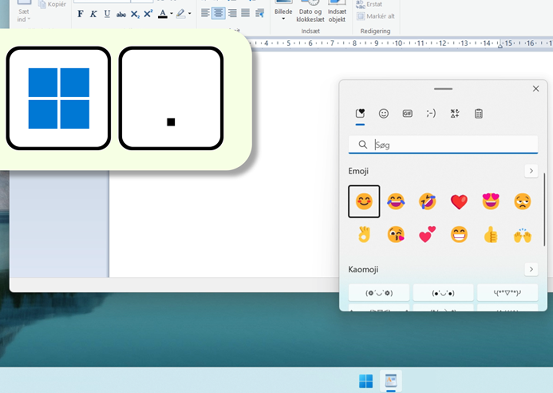Insert the kissing face emoji
Viewport: 553px width, 393px height.
(x=396, y=234)
